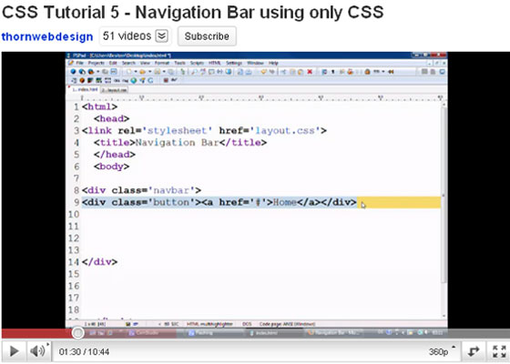Open the thornwebdesign channel link
The image size is (510, 364).
(47, 36)
